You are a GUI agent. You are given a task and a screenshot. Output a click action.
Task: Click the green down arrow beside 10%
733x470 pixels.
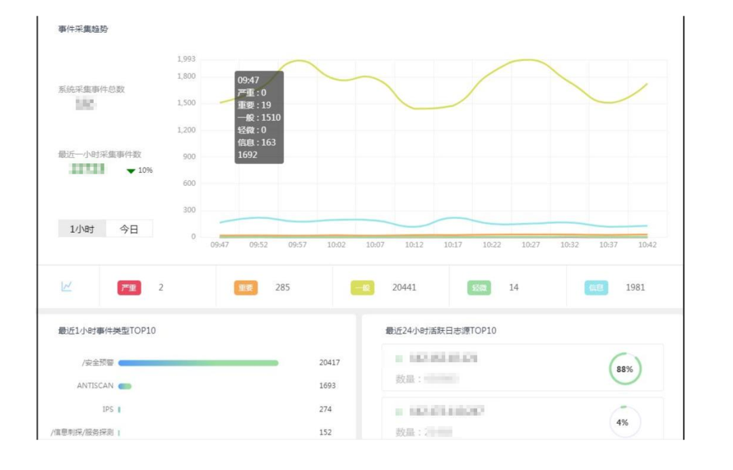[131, 171]
